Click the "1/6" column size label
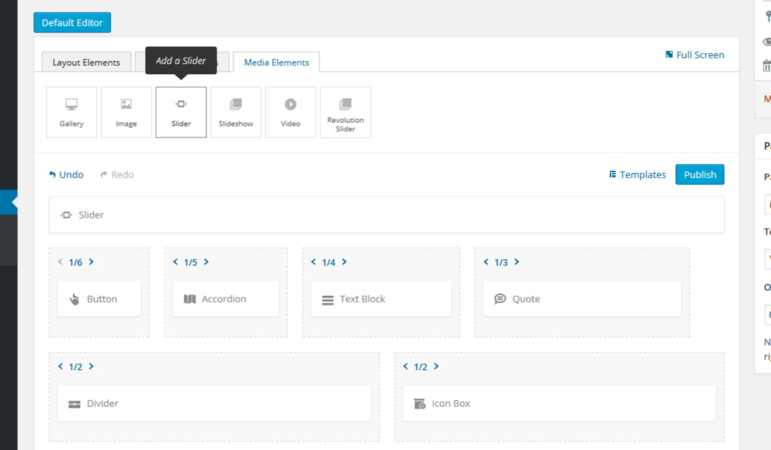This screenshot has height=450, width=771. (76, 262)
